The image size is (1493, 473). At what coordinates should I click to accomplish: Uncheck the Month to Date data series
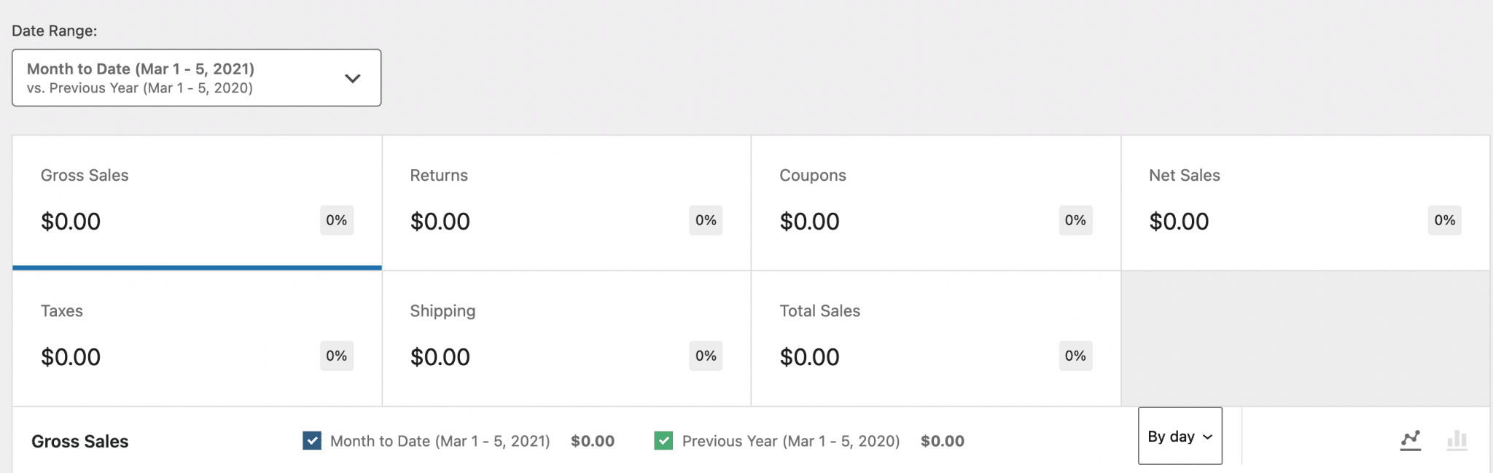pos(311,440)
